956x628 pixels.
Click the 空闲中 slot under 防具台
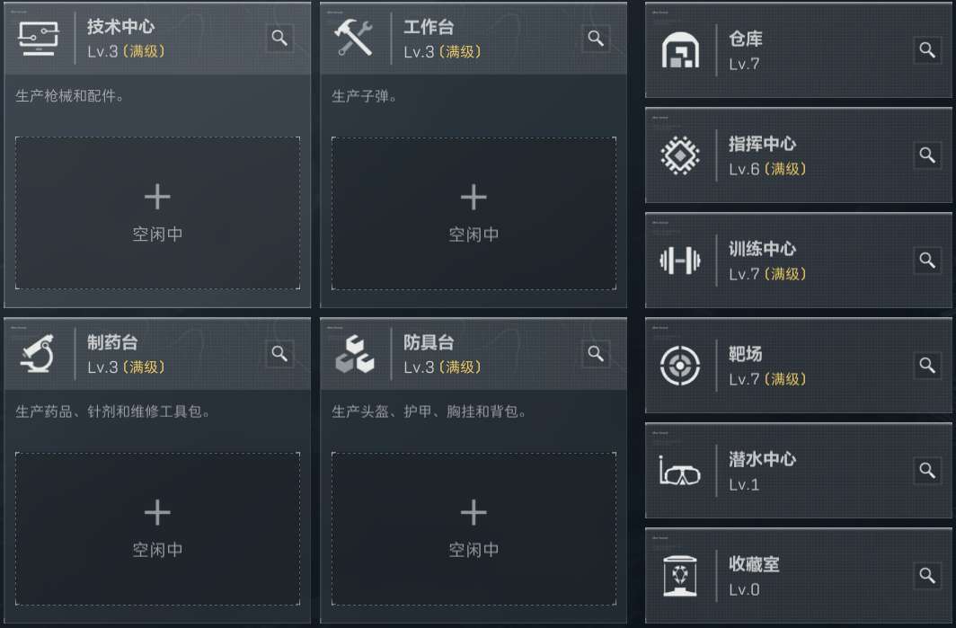474,528
